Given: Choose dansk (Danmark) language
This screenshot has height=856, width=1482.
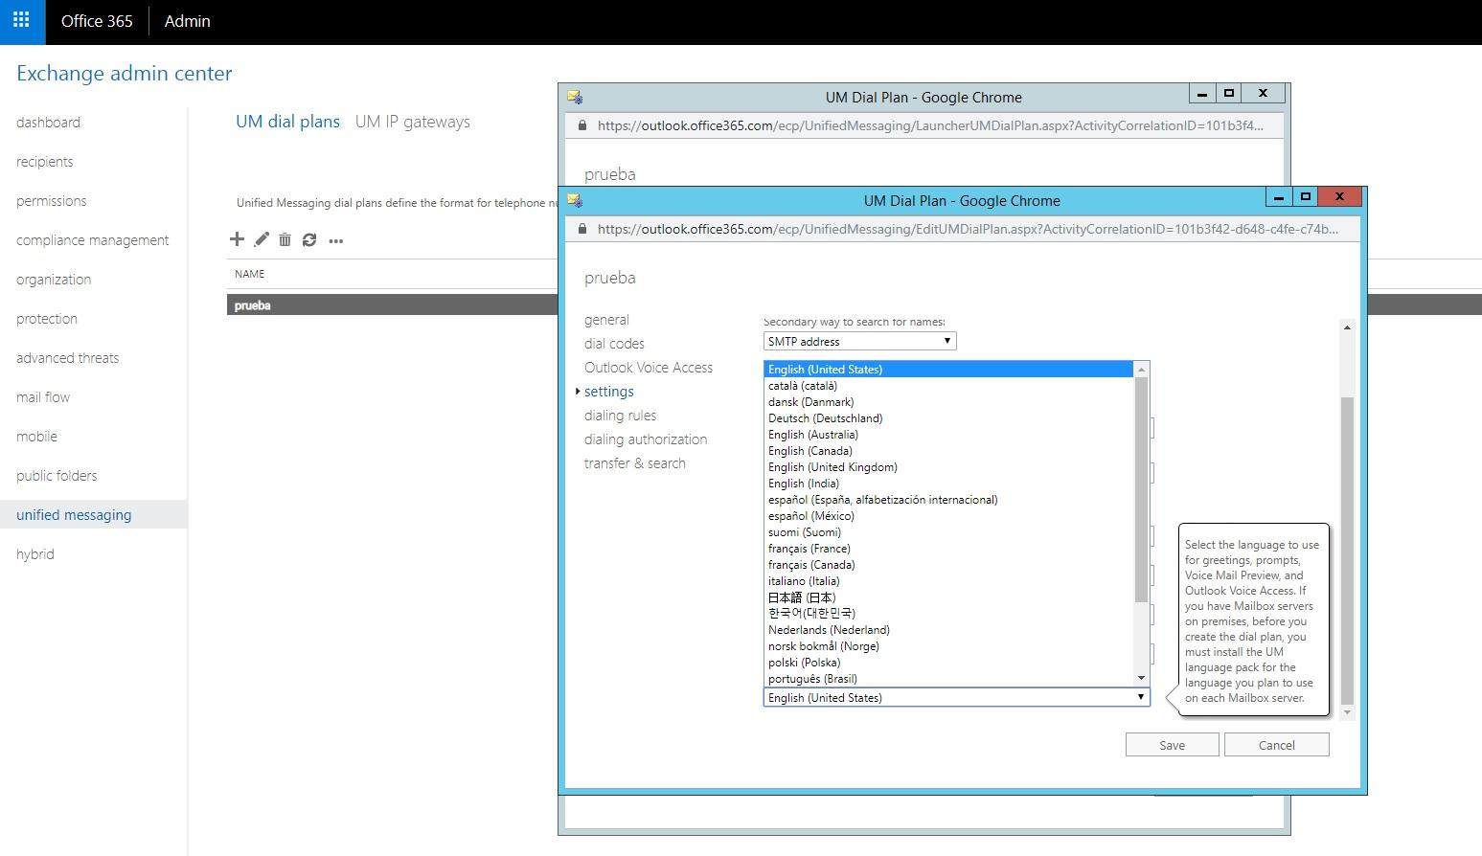Looking at the screenshot, I should (948, 402).
